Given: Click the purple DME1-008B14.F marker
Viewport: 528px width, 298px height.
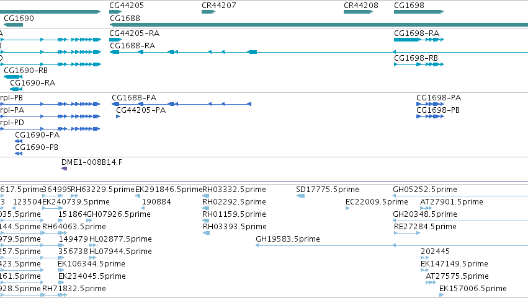Looking at the screenshot, I should click(65, 169).
